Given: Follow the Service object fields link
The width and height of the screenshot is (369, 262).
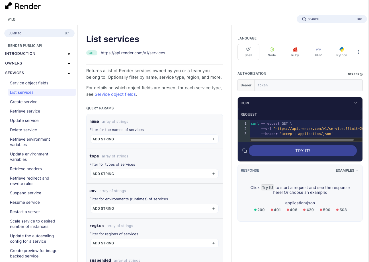Looking at the screenshot, I should (115, 94).
